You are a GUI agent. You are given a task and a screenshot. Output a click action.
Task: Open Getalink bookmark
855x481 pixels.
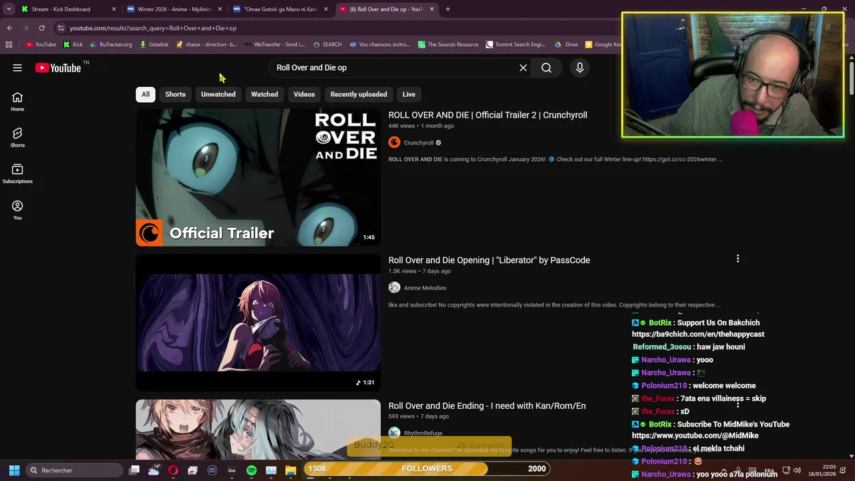[x=154, y=45]
